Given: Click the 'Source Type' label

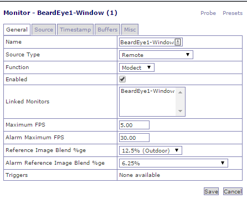Looking at the screenshot, I should click(23, 55).
